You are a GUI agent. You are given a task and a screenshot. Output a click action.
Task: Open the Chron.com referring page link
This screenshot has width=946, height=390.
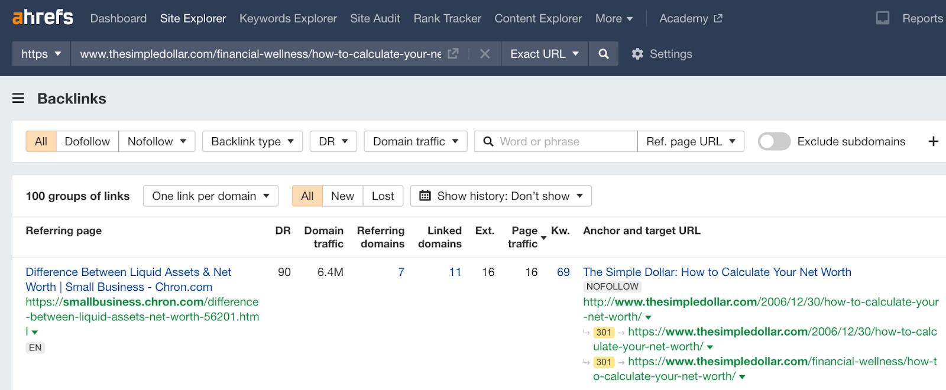pyautogui.click(x=128, y=279)
